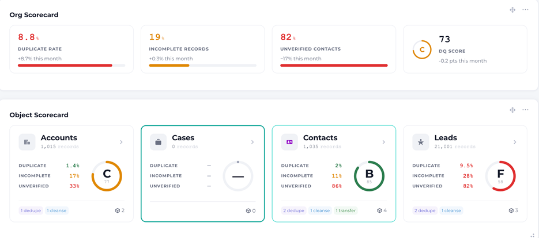Click the 73 DQ Score value

444,39
